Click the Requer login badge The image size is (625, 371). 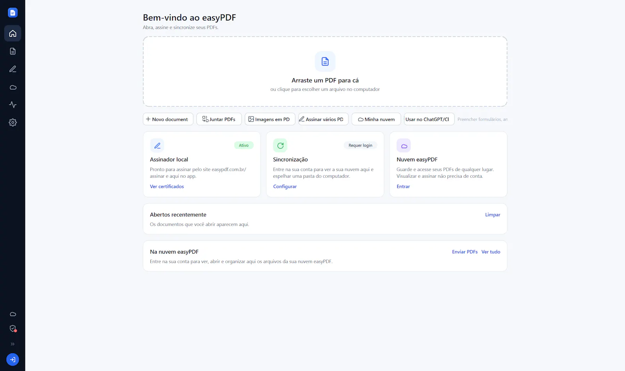(360, 145)
